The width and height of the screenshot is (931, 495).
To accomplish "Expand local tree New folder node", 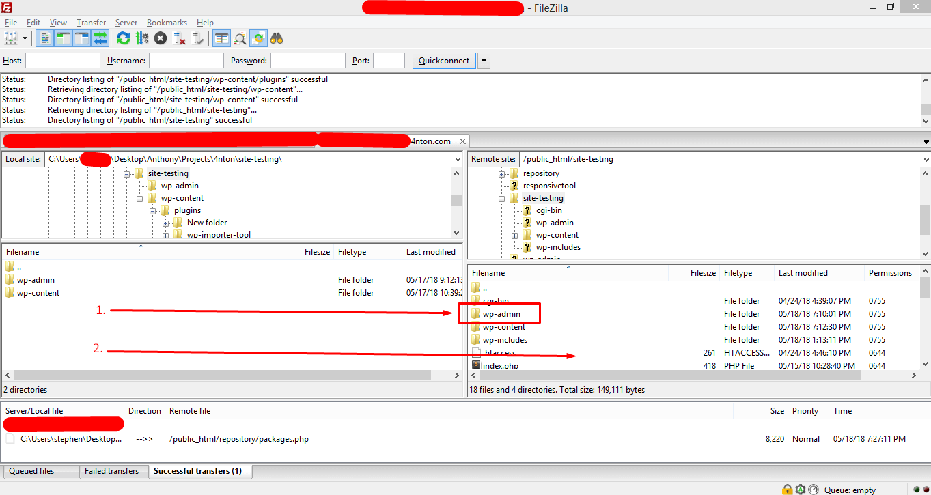I will (x=166, y=223).
